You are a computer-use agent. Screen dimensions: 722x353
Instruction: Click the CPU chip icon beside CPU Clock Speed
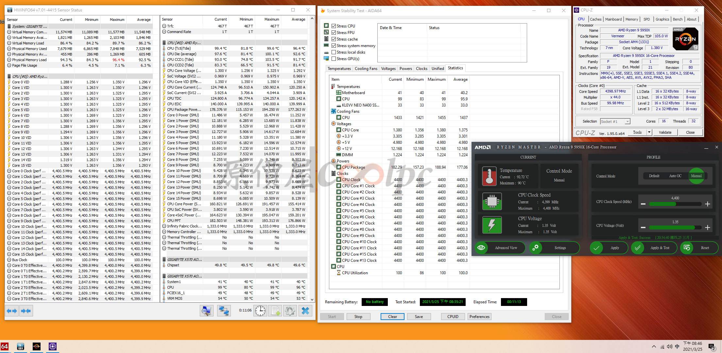[x=492, y=201]
